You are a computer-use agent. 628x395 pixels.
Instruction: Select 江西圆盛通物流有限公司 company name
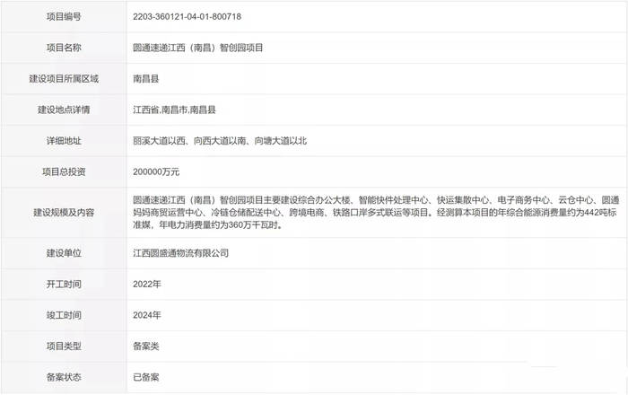(x=180, y=253)
